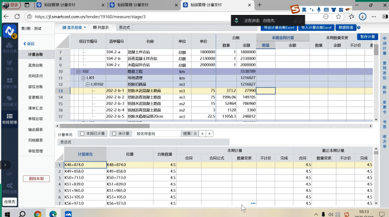Open Sogou soft keyboard icon
The width and height of the screenshot is (389, 217).
coord(326,10)
